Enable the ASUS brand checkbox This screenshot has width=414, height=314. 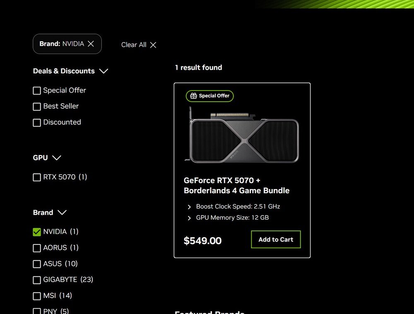pyautogui.click(x=37, y=264)
